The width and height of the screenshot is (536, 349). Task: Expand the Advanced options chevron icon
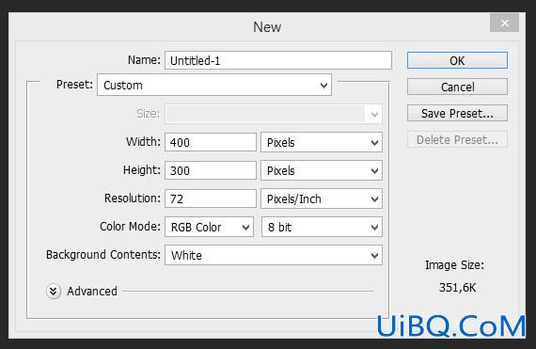pos(54,292)
